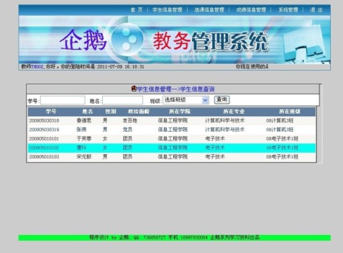
Task: Click the 所在专业 column header
Action: coord(234,112)
